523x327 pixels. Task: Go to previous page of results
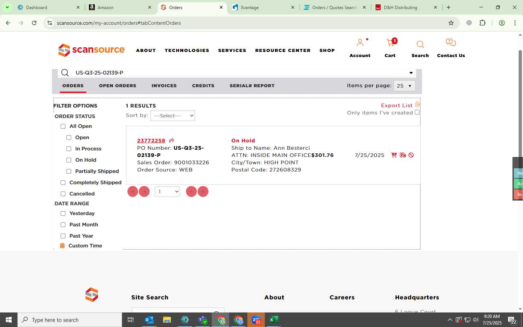click(144, 191)
